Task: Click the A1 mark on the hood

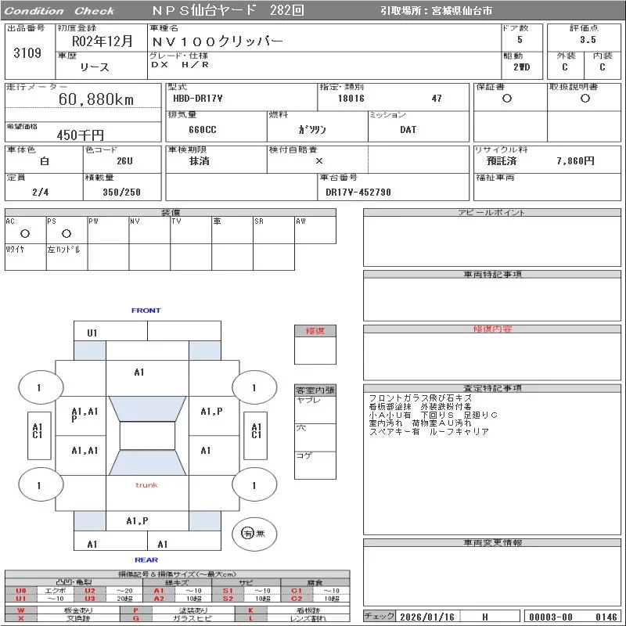Action: 139,372
